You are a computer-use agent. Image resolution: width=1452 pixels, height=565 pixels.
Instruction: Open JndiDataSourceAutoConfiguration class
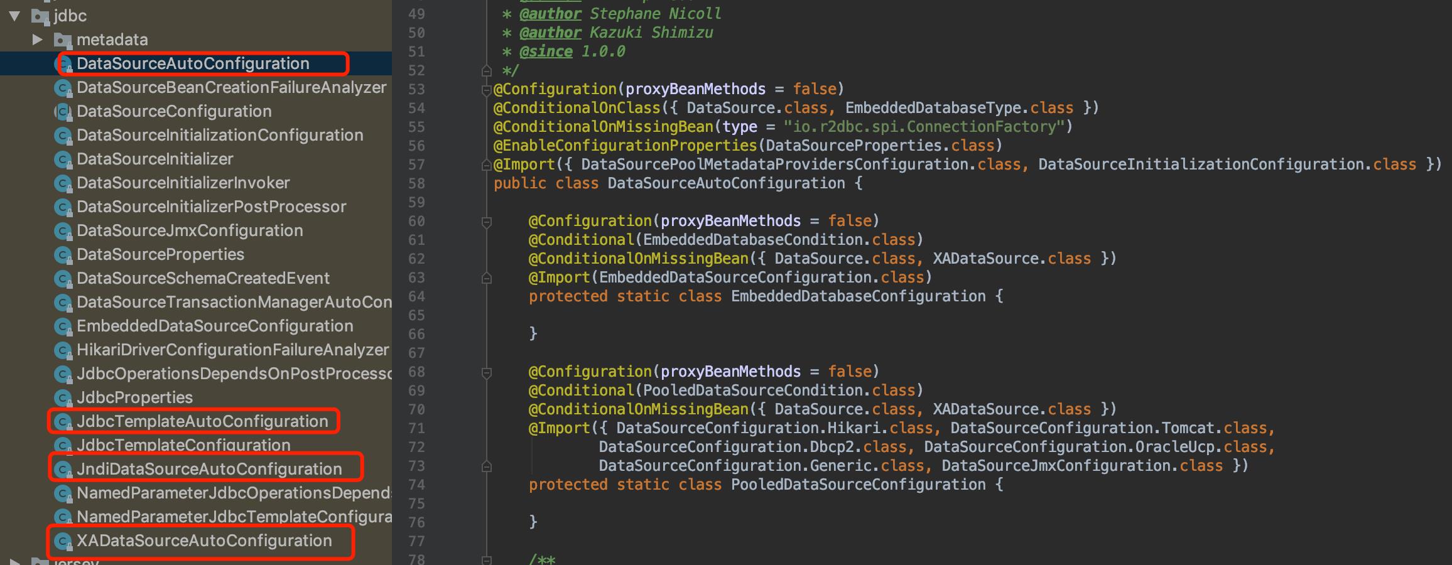tap(209, 469)
